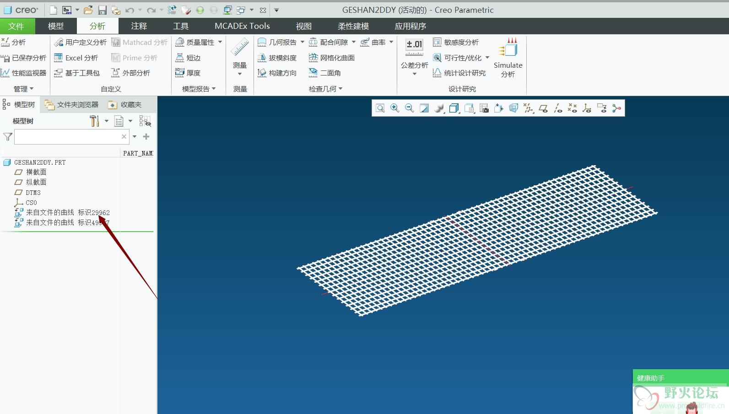The image size is (729, 414).
Task: Click the 短边 short edge tool
Action: click(188, 58)
